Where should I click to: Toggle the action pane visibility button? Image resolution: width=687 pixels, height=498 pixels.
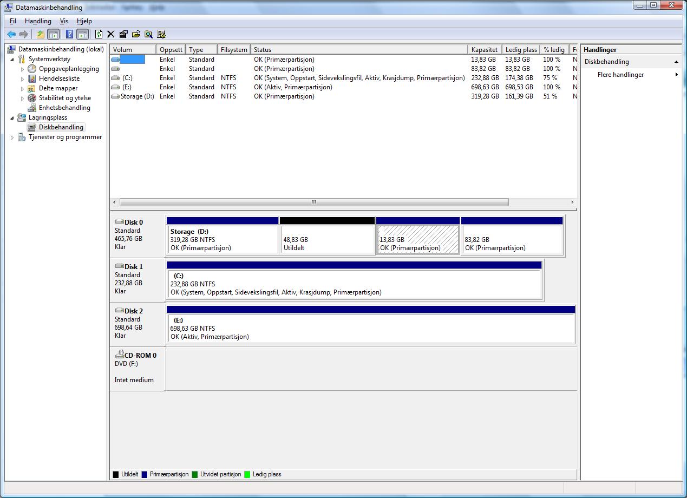click(82, 34)
